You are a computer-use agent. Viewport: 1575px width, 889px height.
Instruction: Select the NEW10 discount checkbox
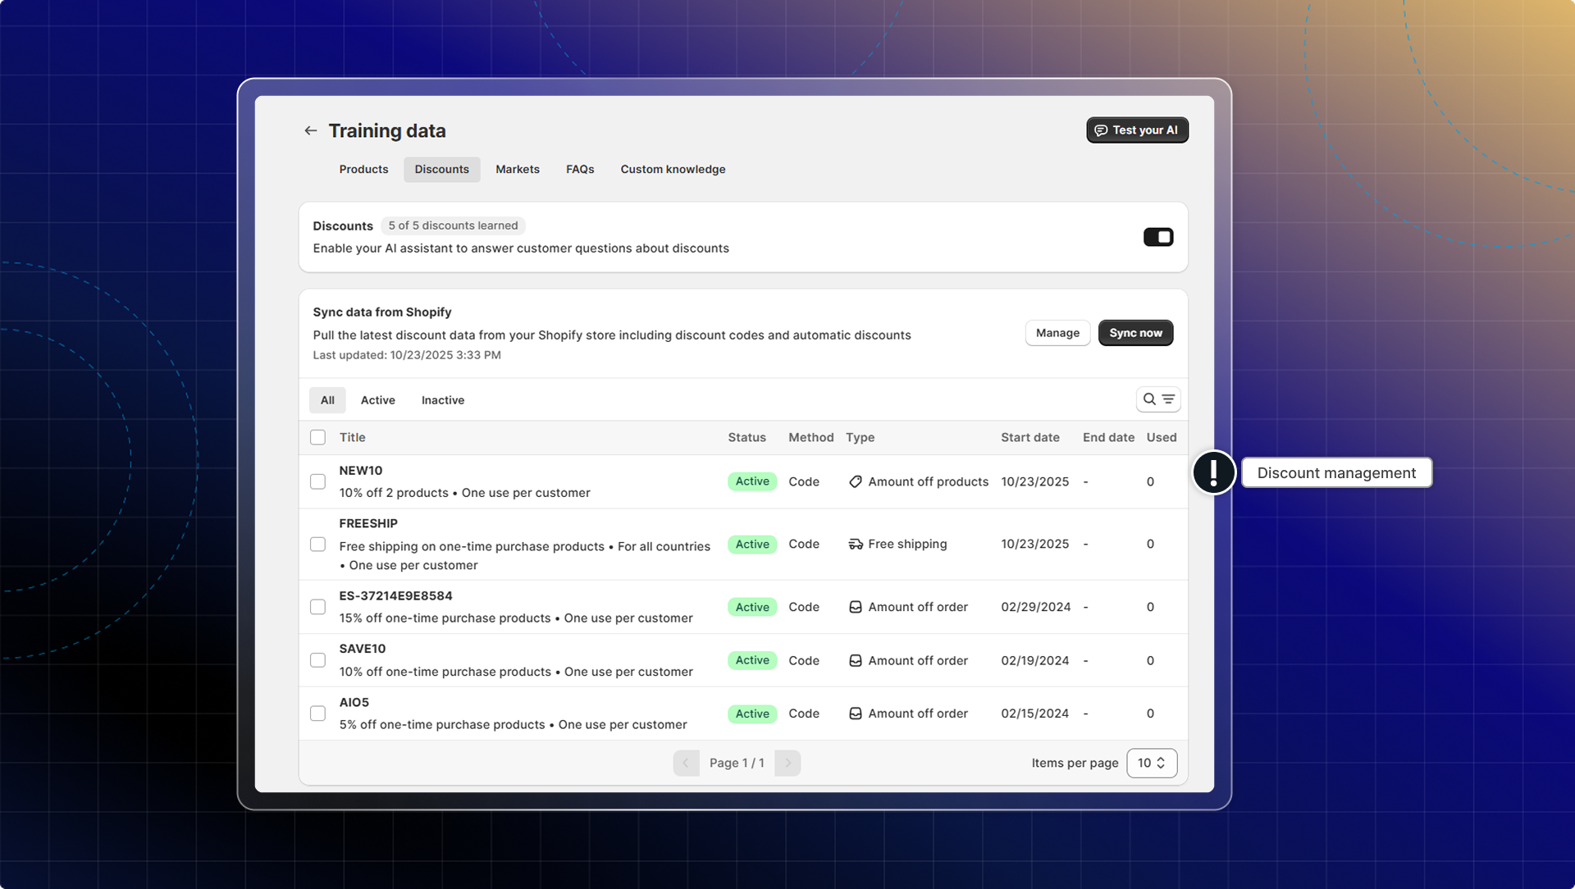(317, 481)
